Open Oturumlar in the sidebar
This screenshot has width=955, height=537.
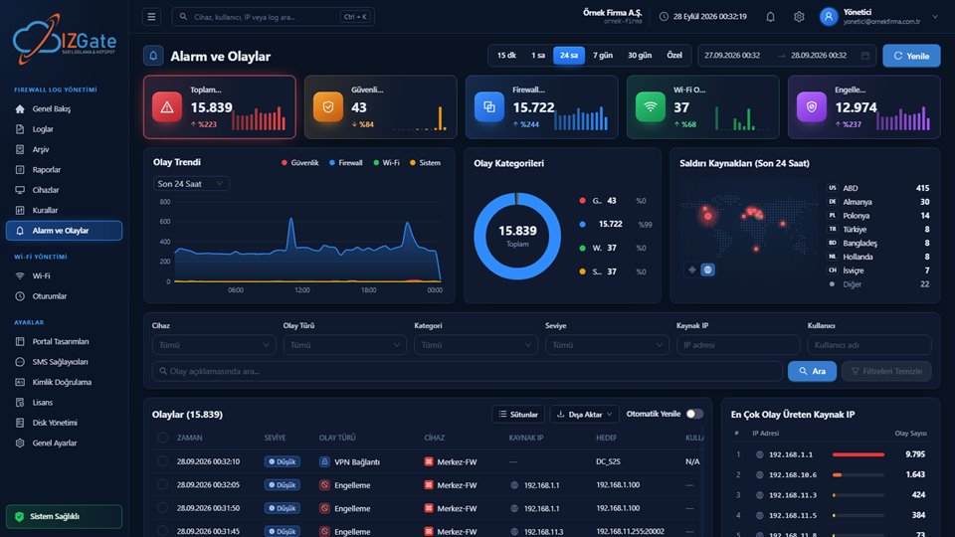64,296
